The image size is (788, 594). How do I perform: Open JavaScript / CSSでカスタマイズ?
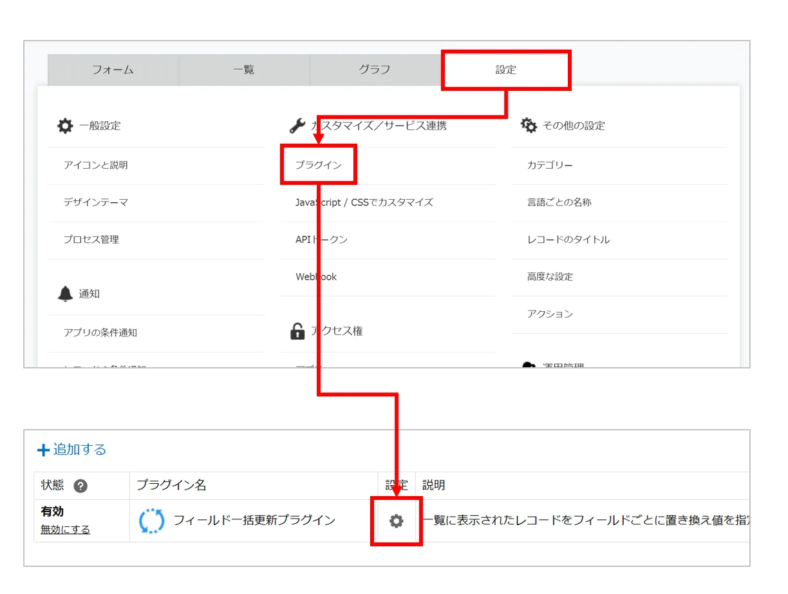click(364, 202)
